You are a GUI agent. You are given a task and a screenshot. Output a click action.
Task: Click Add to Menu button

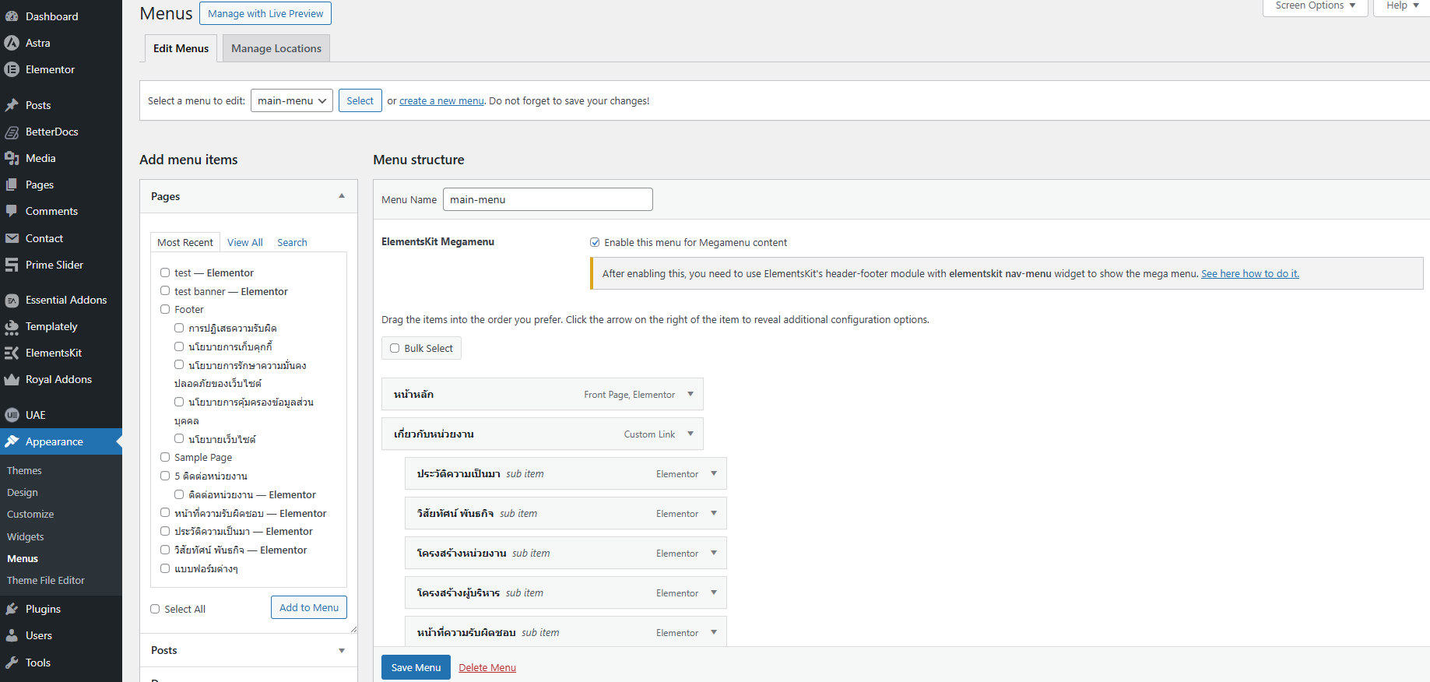click(309, 607)
